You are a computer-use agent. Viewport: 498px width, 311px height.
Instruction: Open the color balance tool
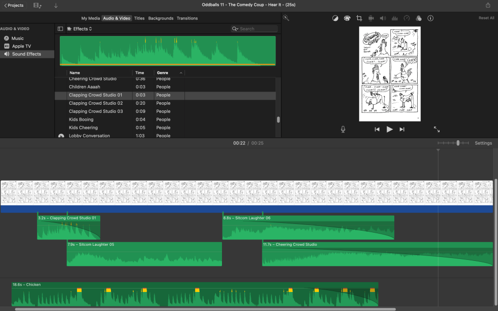click(335, 18)
